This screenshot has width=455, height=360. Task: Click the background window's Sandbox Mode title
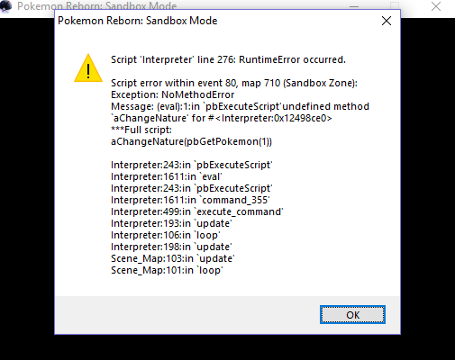click(x=97, y=6)
